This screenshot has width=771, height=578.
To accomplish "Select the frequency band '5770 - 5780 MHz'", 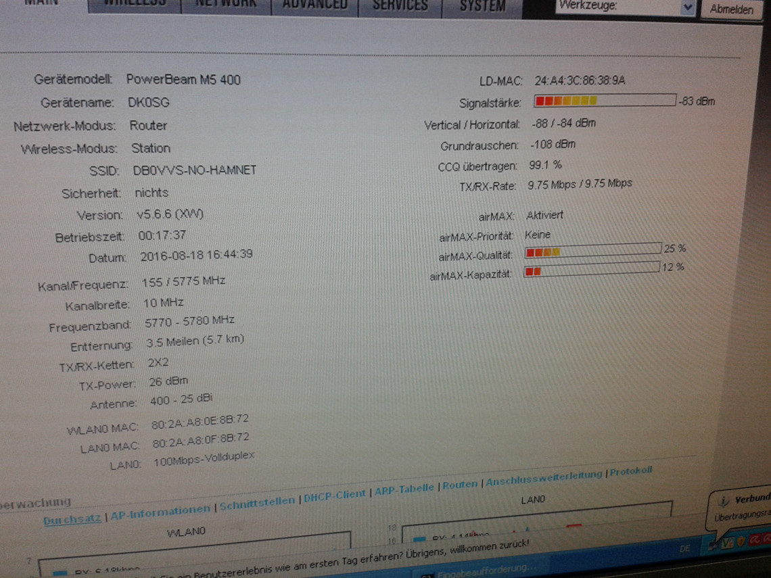I will coord(190,321).
